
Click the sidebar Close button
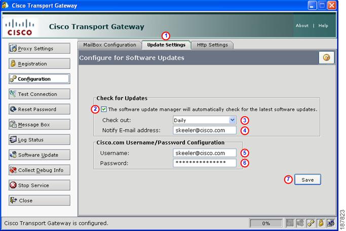(x=40, y=200)
